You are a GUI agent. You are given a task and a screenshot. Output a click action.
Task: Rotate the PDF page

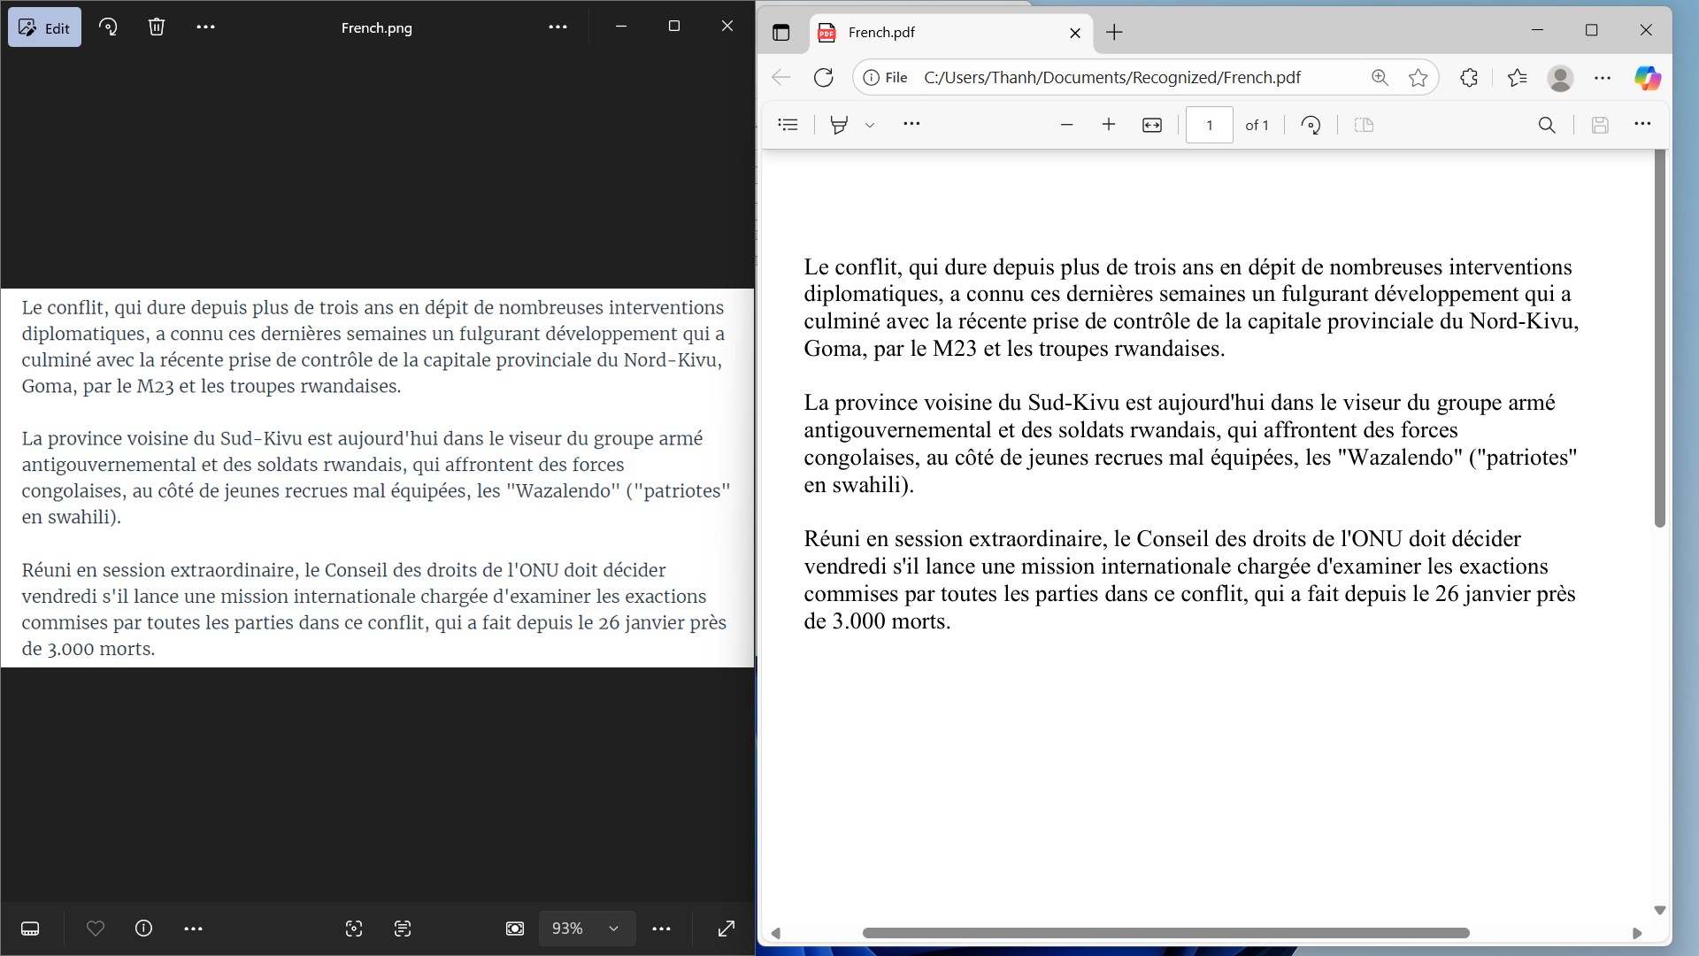1311,125
